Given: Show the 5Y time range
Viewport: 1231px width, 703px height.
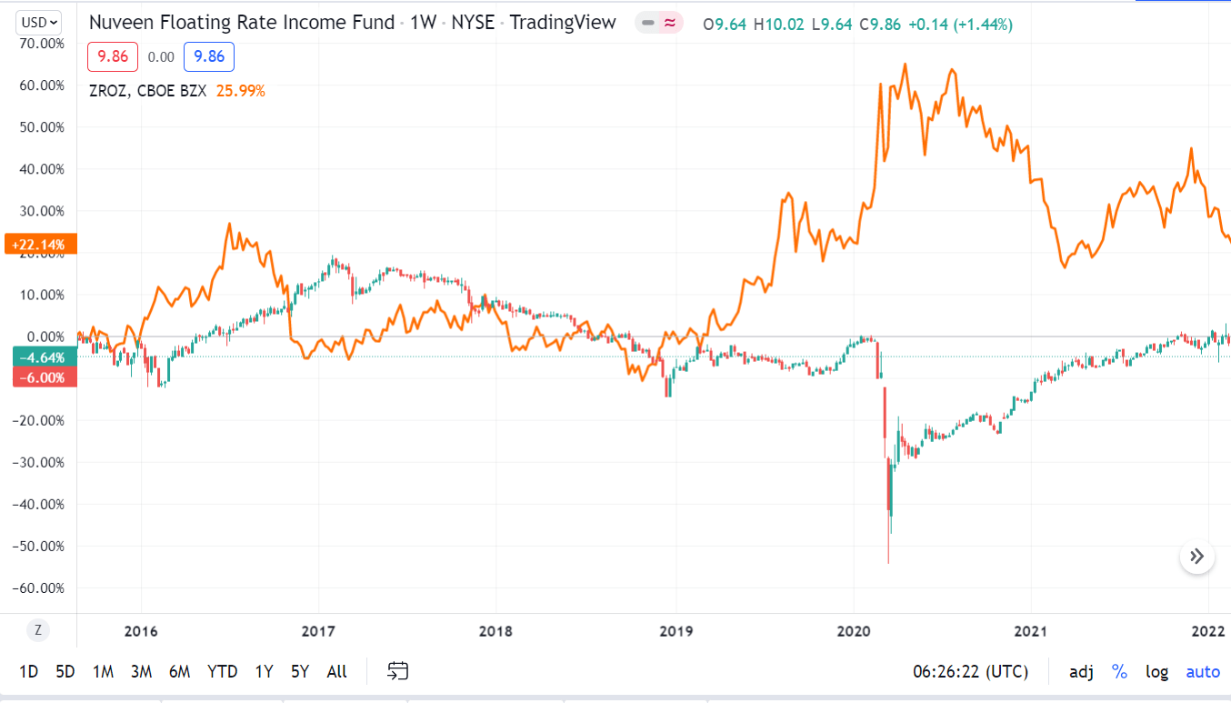Looking at the screenshot, I should [300, 672].
